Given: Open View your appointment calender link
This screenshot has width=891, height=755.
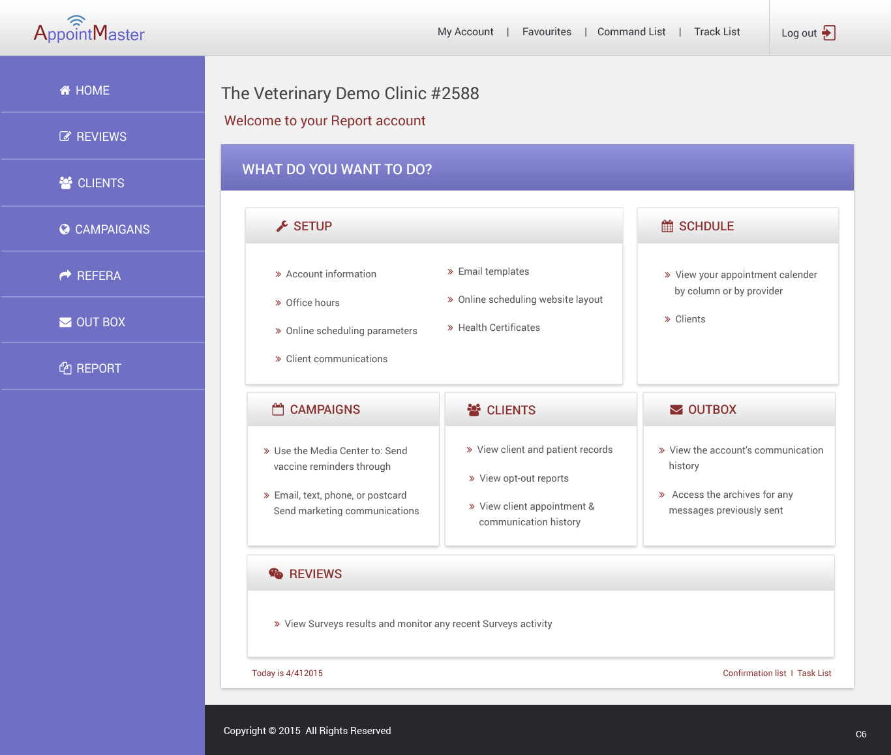Looking at the screenshot, I should click(x=746, y=283).
